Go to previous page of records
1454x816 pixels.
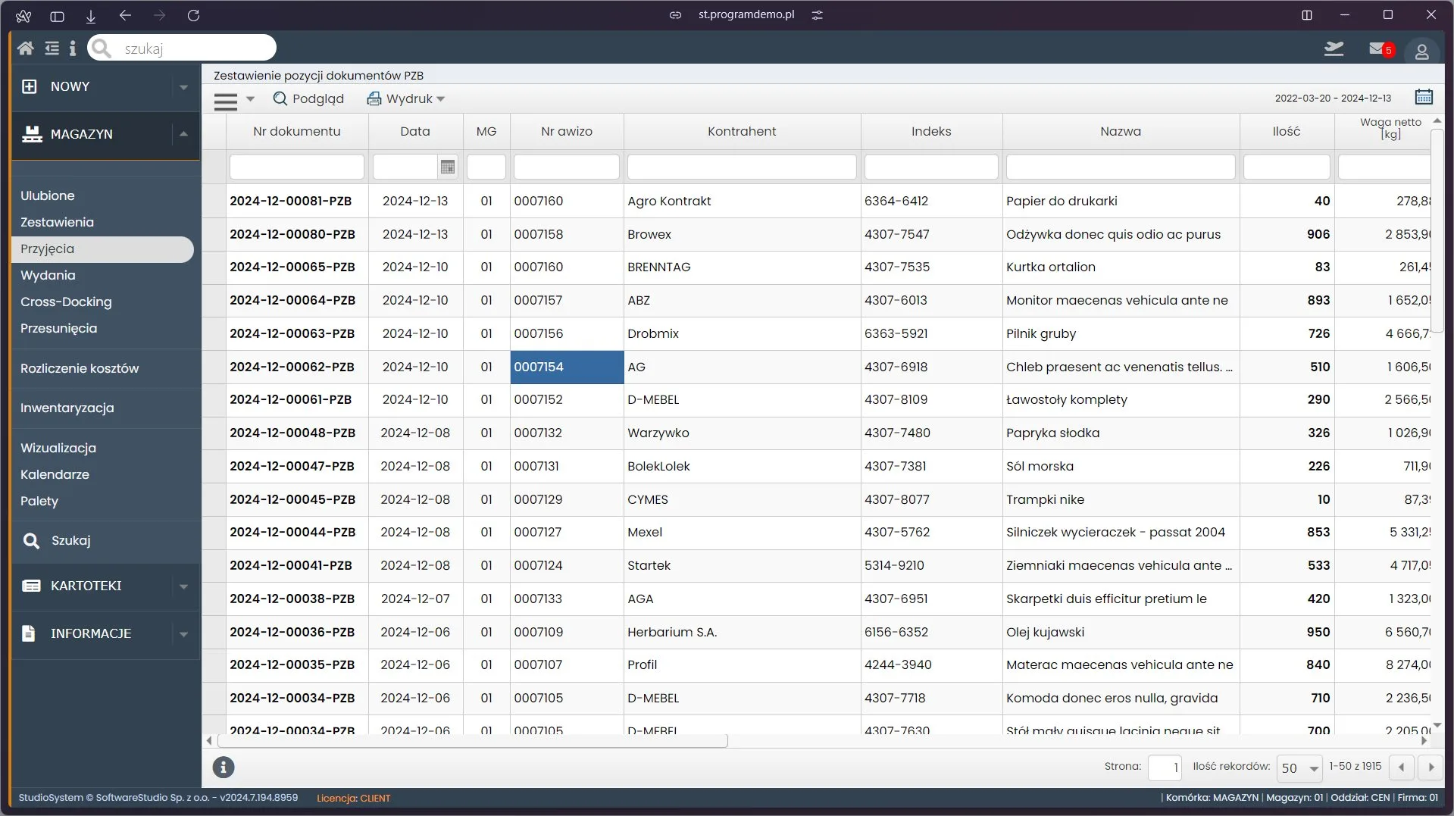[x=1401, y=767]
